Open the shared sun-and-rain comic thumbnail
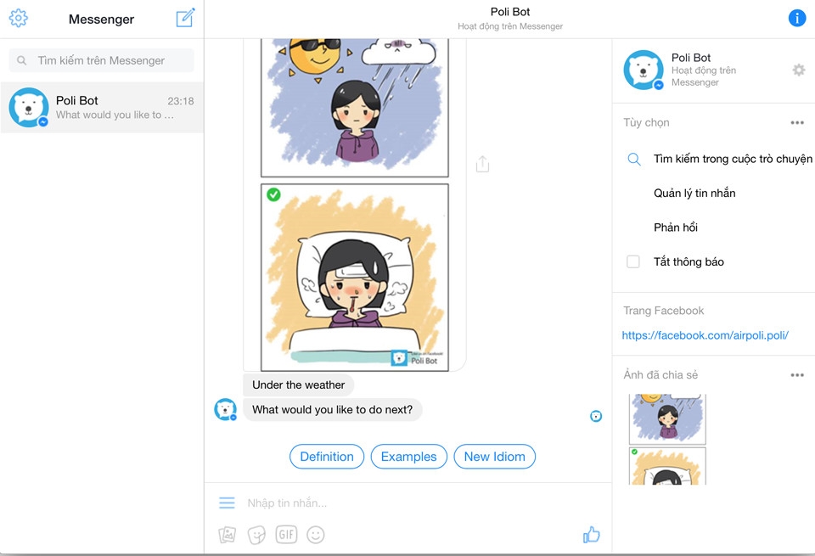This screenshot has height=556, width=815. pos(667,418)
